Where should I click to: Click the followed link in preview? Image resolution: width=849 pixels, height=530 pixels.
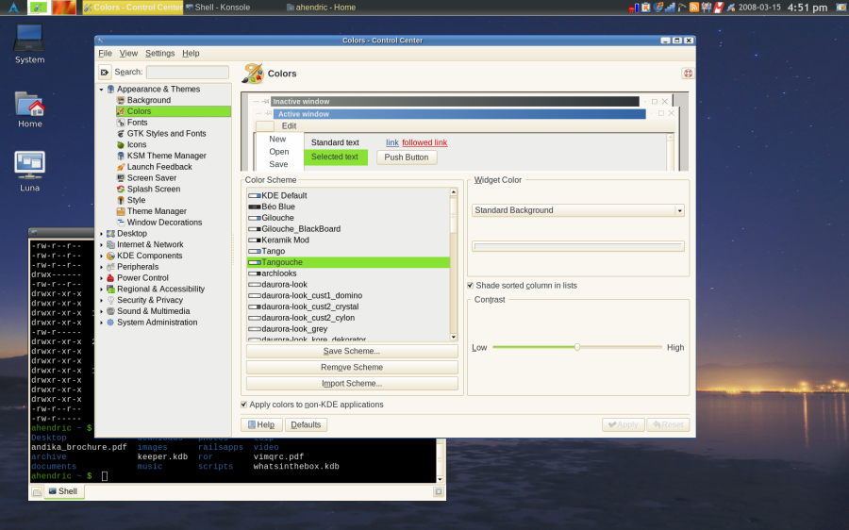[x=424, y=142]
